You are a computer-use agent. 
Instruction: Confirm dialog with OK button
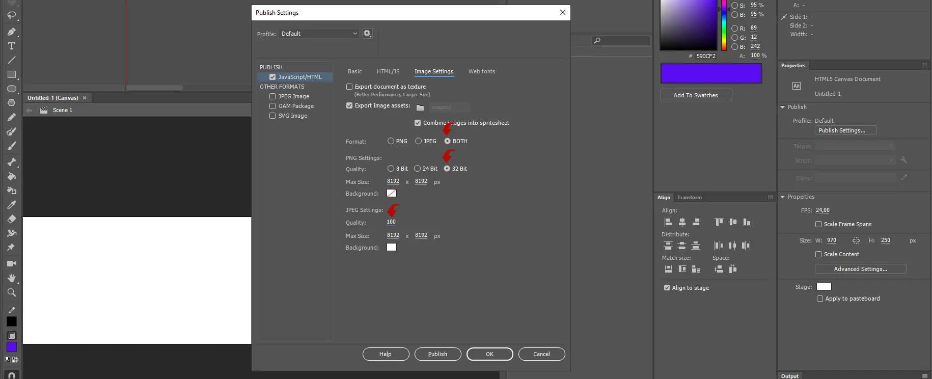coord(489,354)
